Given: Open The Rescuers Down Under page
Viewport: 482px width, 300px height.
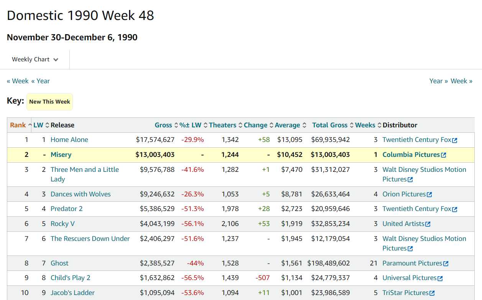Looking at the screenshot, I should pyautogui.click(x=90, y=239).
